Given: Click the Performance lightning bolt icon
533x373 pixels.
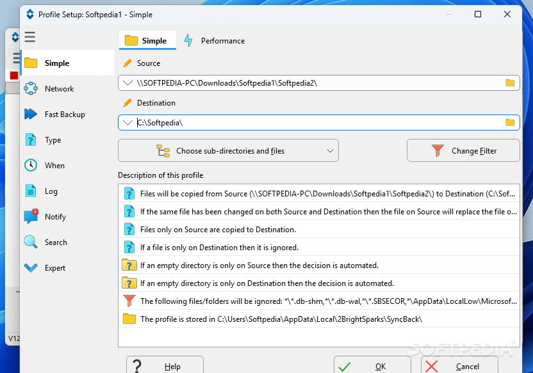Looking at the screenshot, I should click(x=188, y=40).
